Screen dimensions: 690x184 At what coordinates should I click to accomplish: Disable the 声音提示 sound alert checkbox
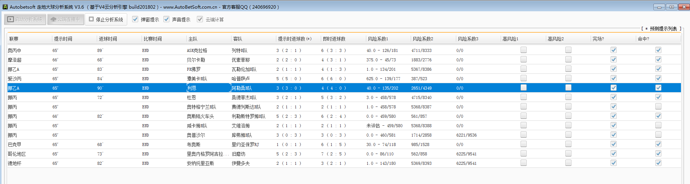click(x=166, y=19)
